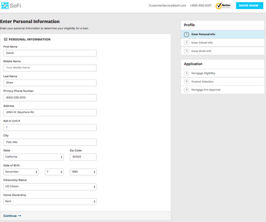Click the Apt or Unit # field
The image size is (266, 222).
tap(50, 127)
